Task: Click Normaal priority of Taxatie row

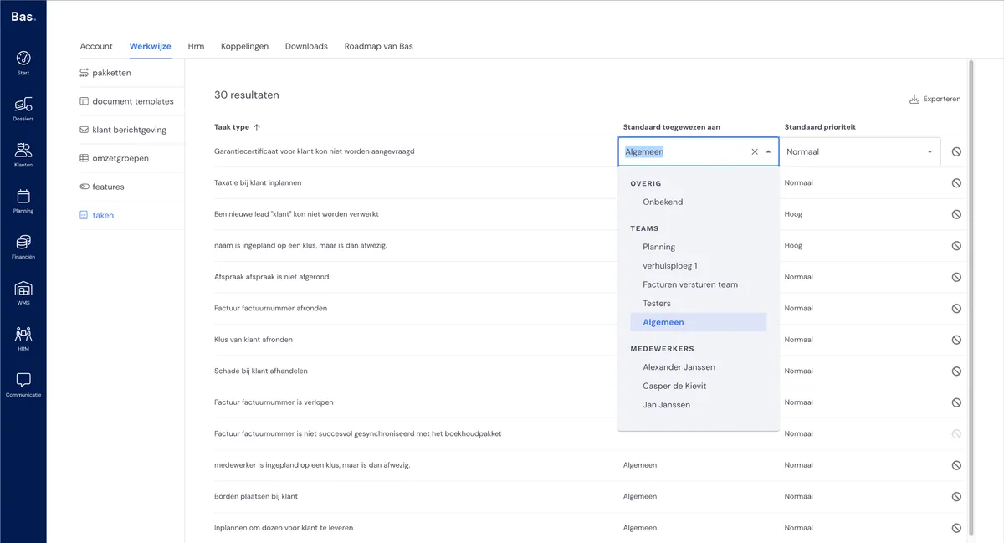Action: (799, 182)
